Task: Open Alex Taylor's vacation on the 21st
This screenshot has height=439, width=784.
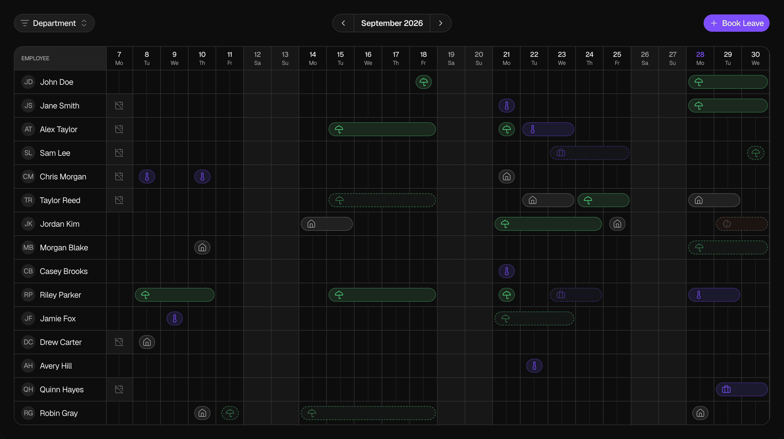Action: (x=506, y=129)
